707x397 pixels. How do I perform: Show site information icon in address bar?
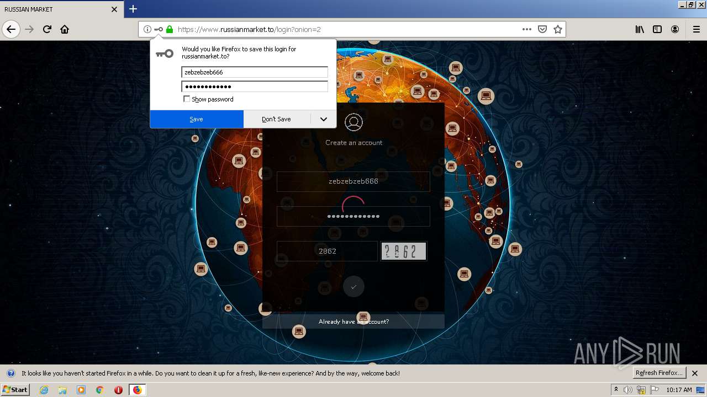click(x=147, y=29)
